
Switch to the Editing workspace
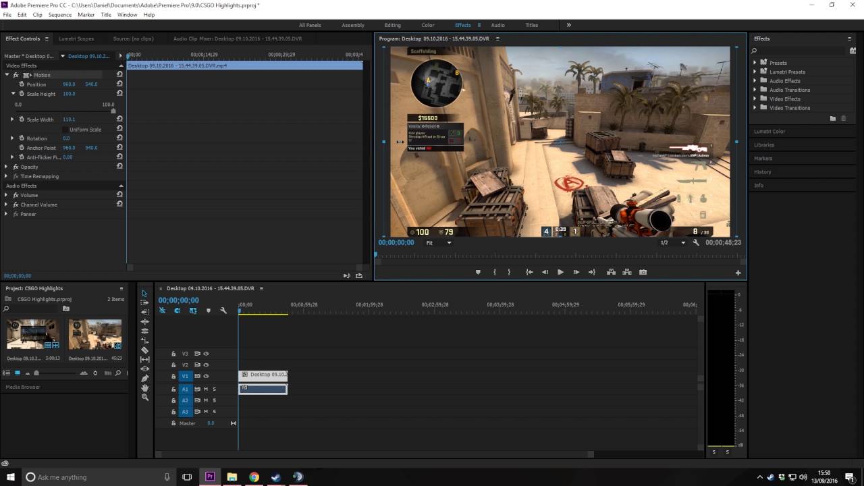coord(392,25)
